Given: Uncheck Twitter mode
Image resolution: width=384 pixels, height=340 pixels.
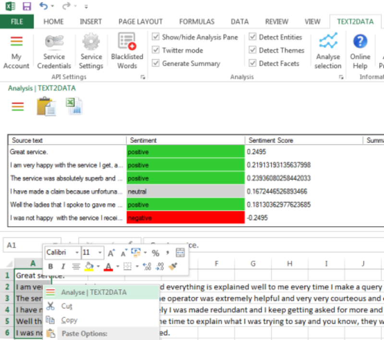Looking at the screenshot, I should (156, 50).
